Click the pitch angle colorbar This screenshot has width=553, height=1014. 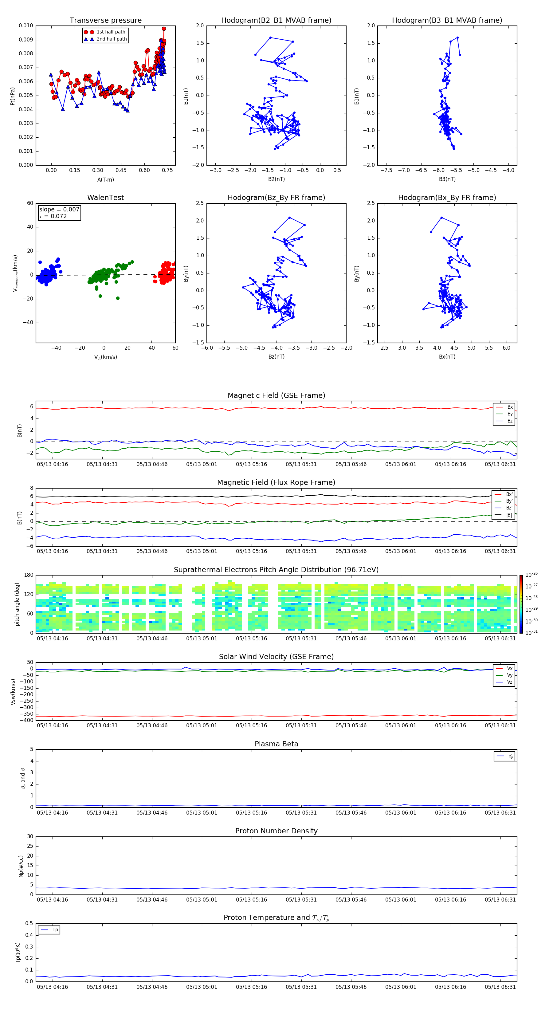coord(521,604)
